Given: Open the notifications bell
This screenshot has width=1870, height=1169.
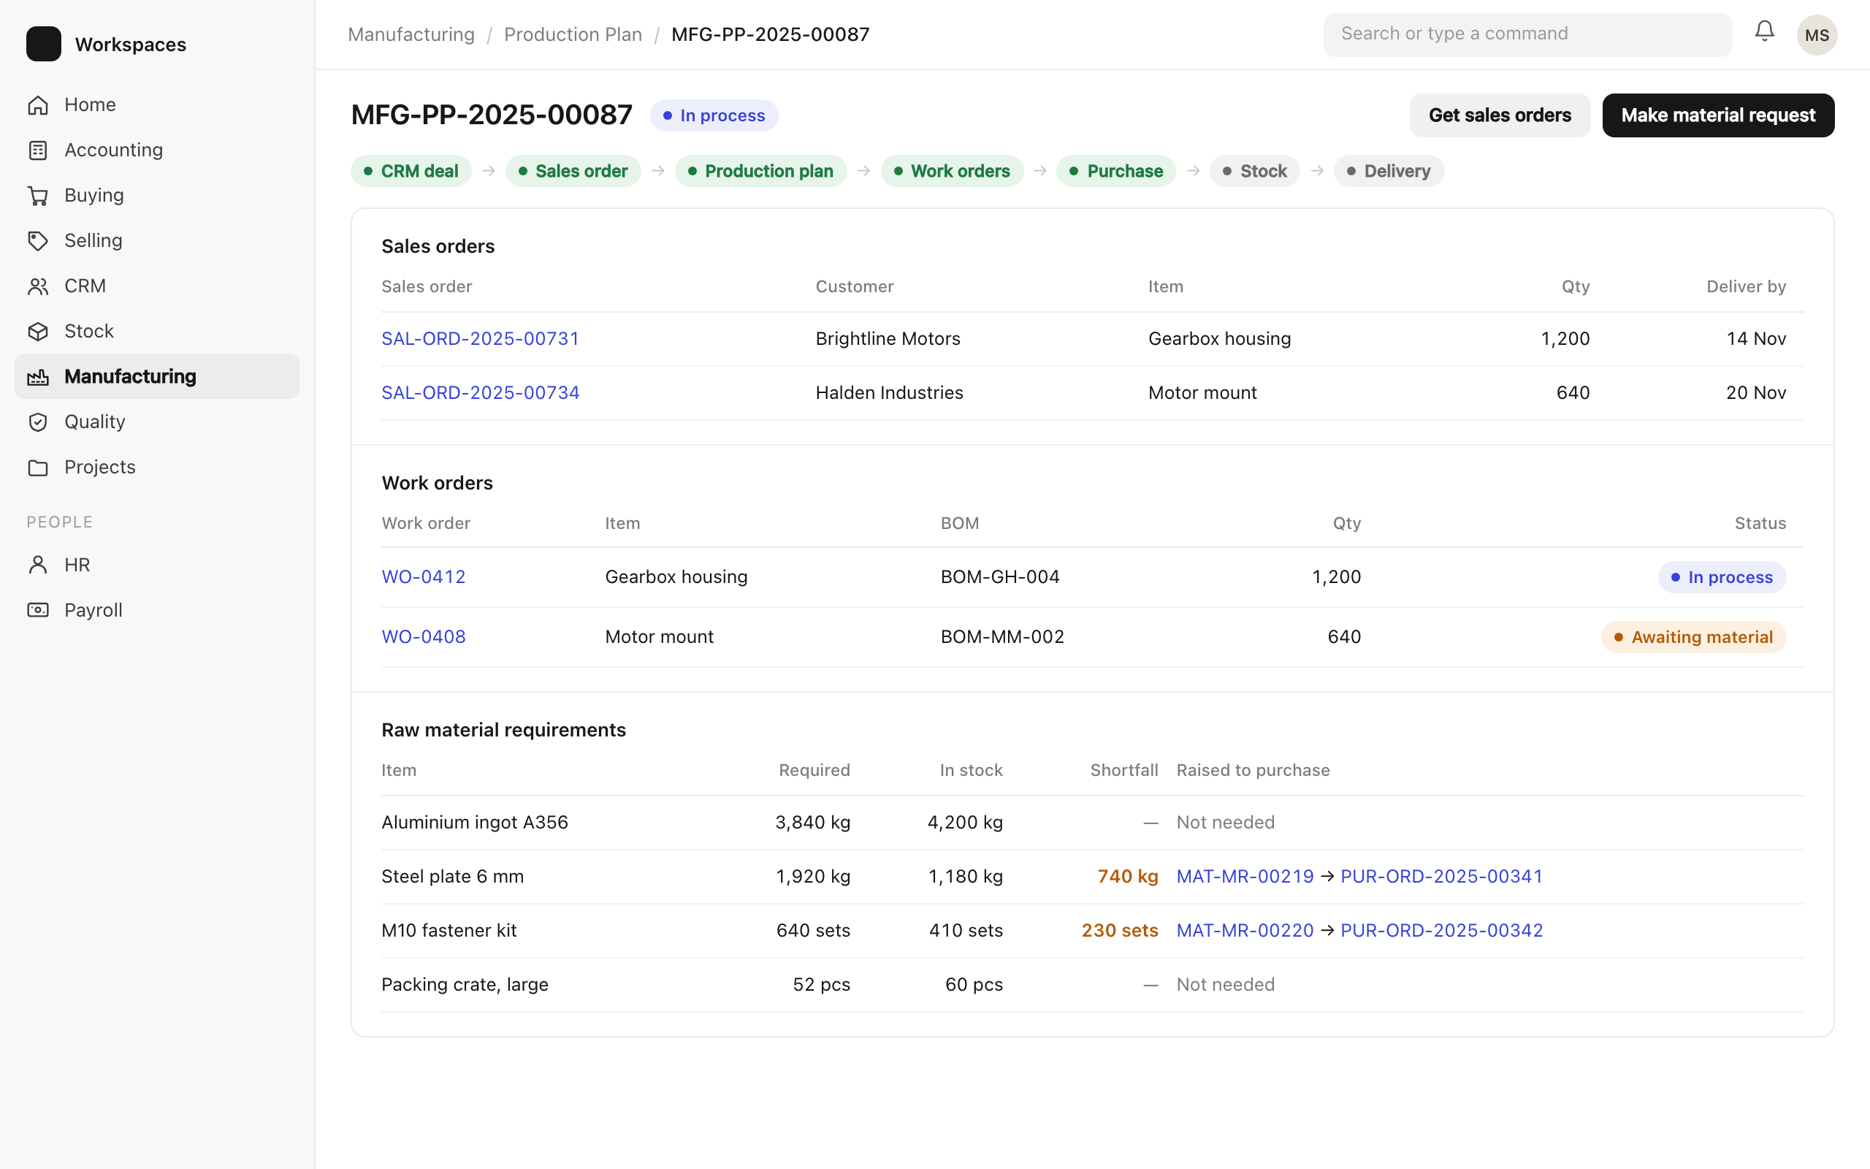Looking at the screenshot, I should point(1764,31).
